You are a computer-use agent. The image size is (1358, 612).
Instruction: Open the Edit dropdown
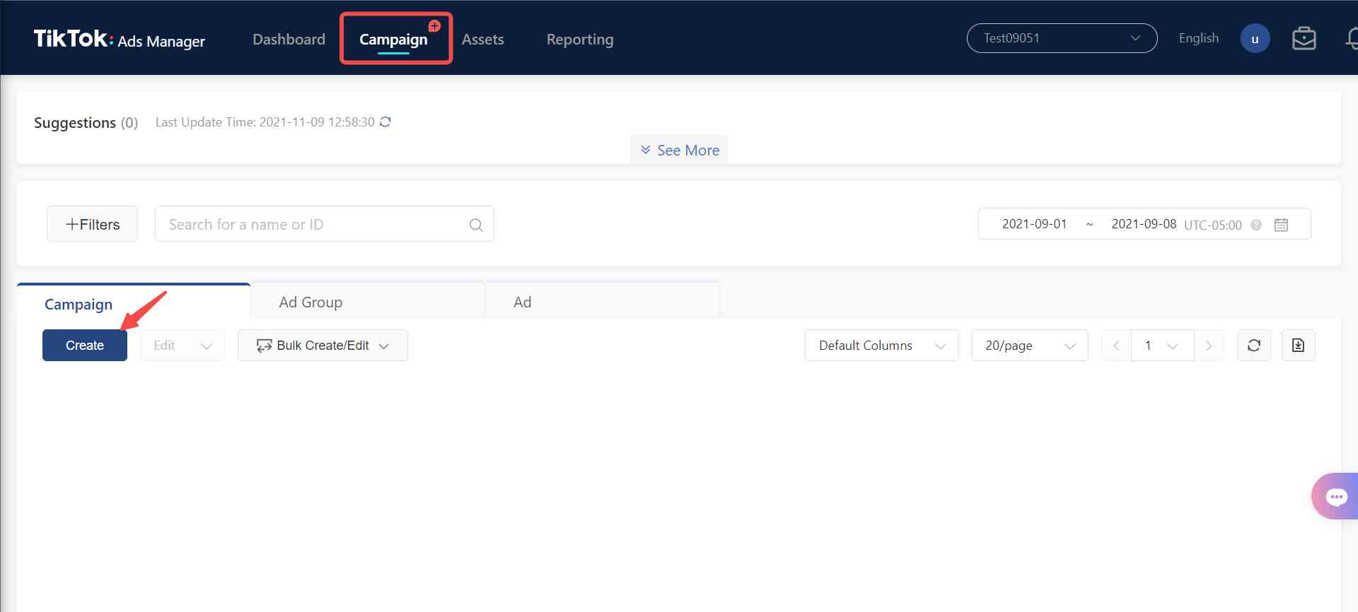click(182, 346)
